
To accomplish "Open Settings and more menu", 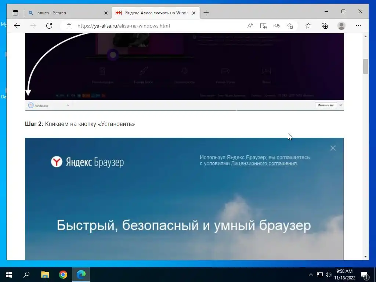I will 358,26.
